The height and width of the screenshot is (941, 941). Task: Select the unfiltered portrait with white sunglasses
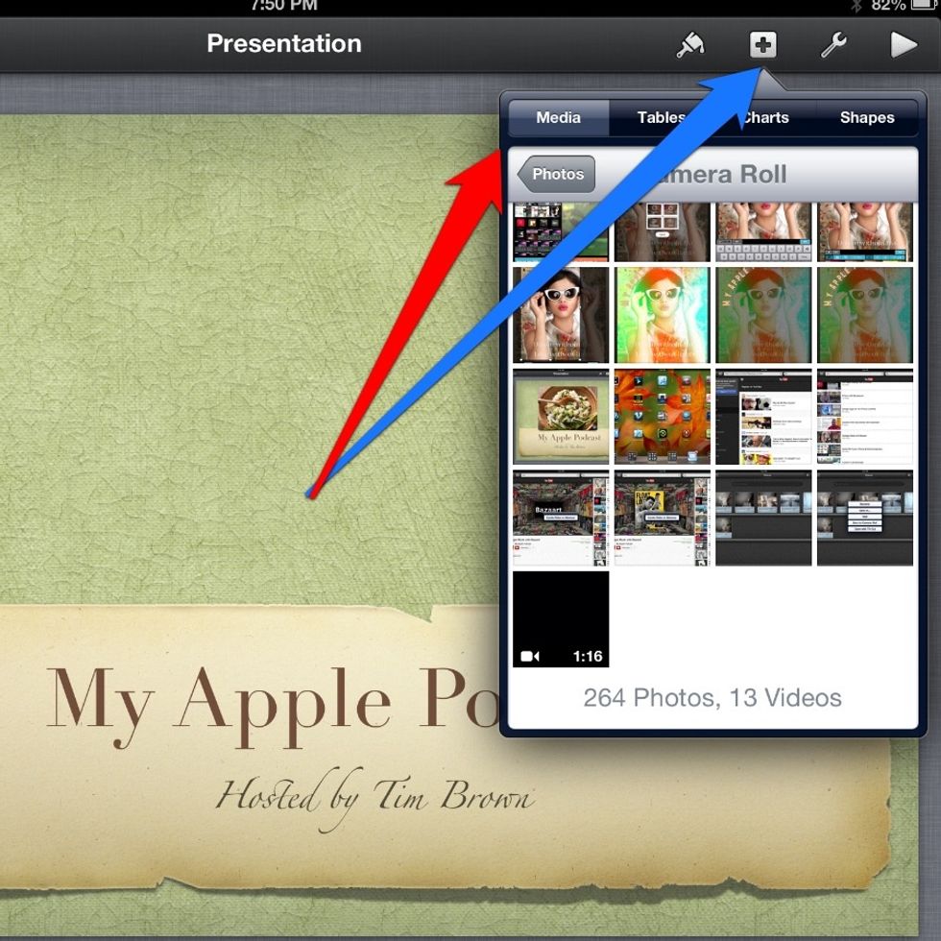coord(561,315)
